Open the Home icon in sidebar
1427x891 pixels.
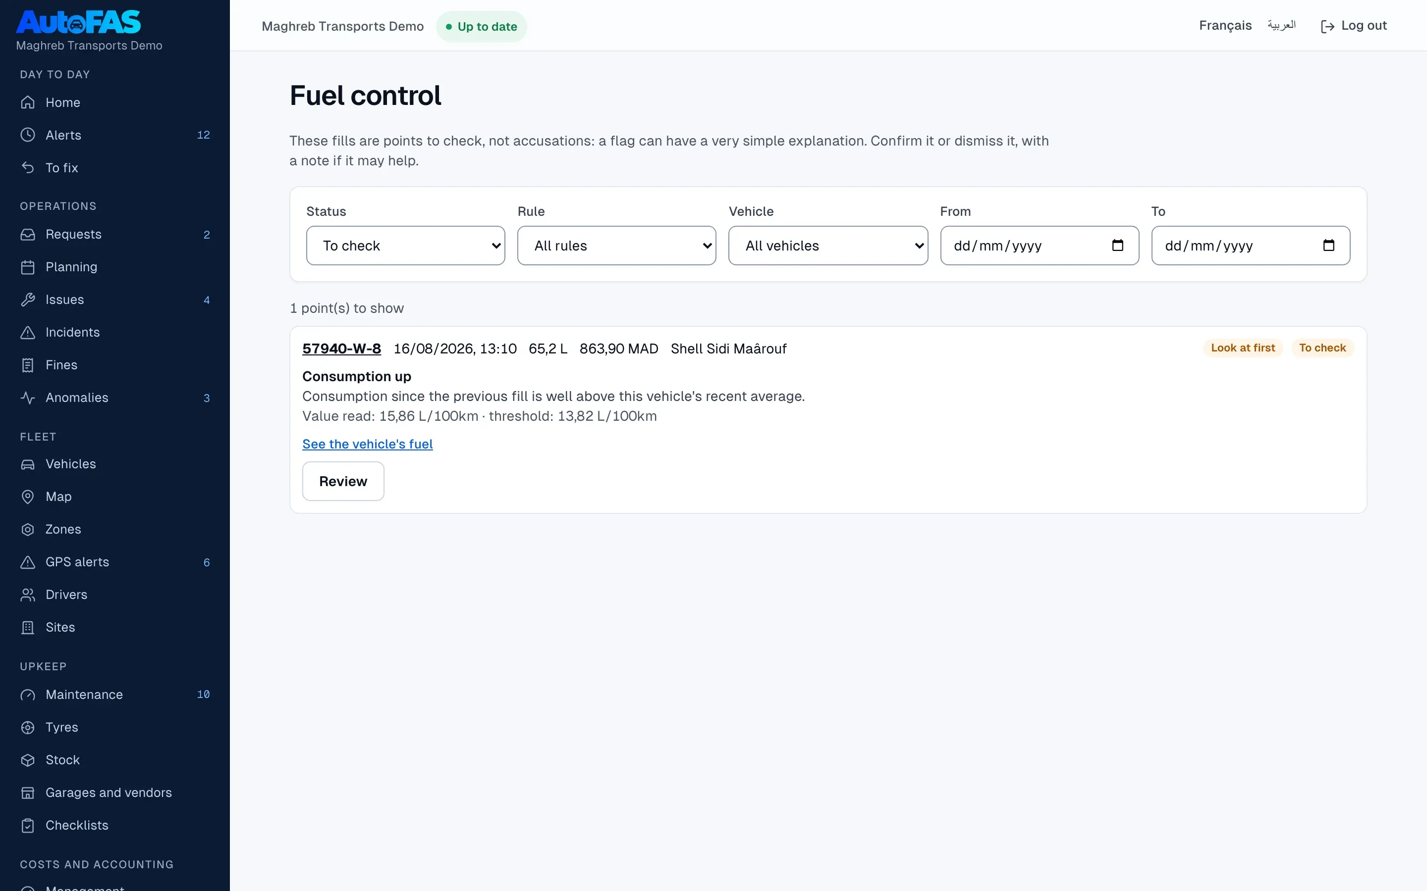tap(28, 102)
